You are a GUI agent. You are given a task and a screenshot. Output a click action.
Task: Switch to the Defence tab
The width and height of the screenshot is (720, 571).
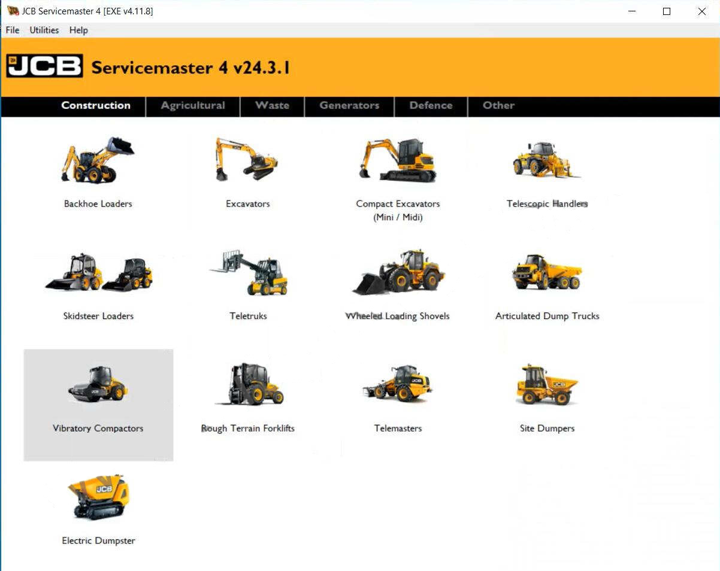pyautogui.click(x=431, y=105)
